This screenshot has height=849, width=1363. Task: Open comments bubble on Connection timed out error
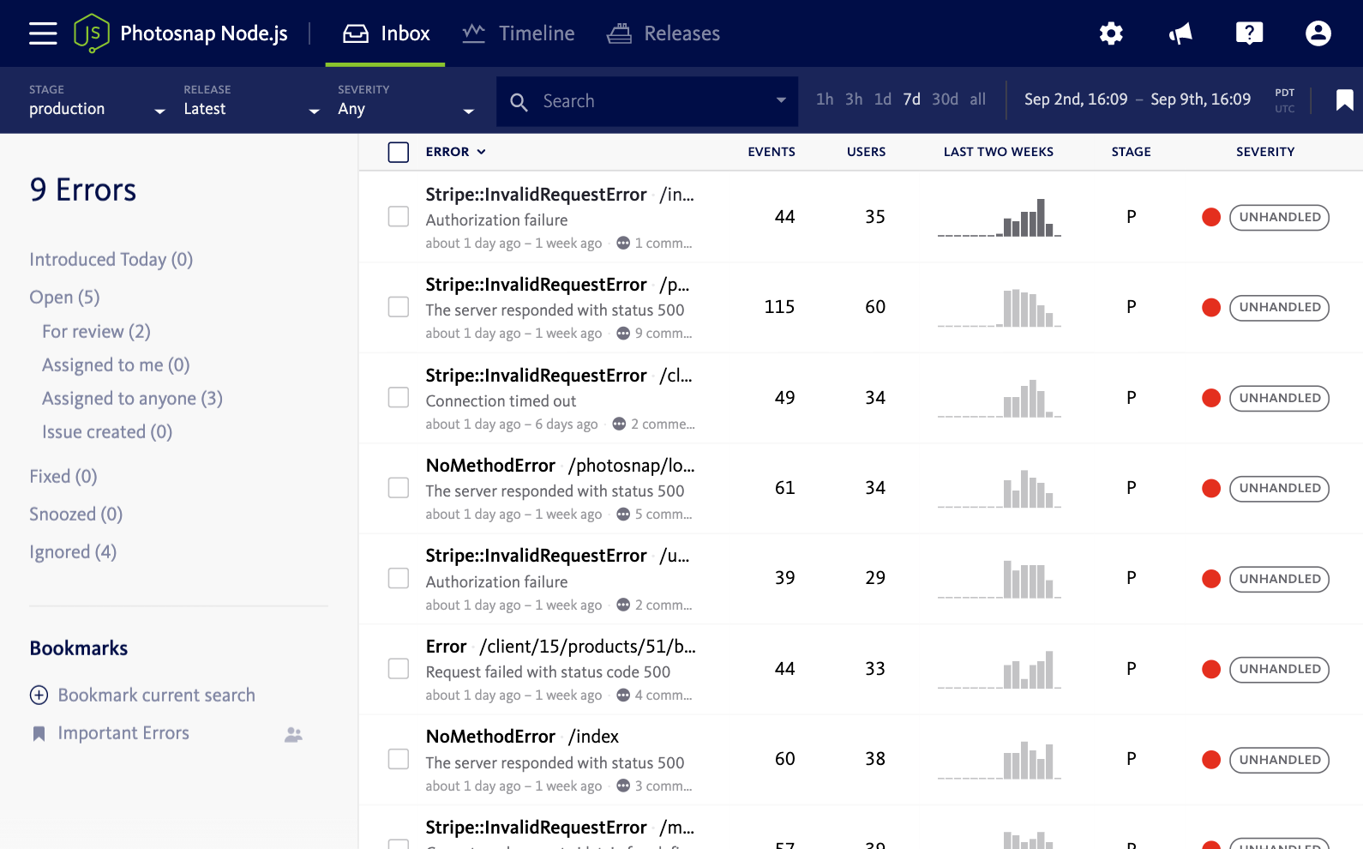coord(619,424)
